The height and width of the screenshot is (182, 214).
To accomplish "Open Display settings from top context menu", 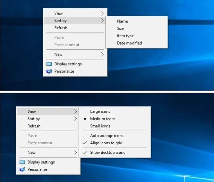I will tap(75, 64).
